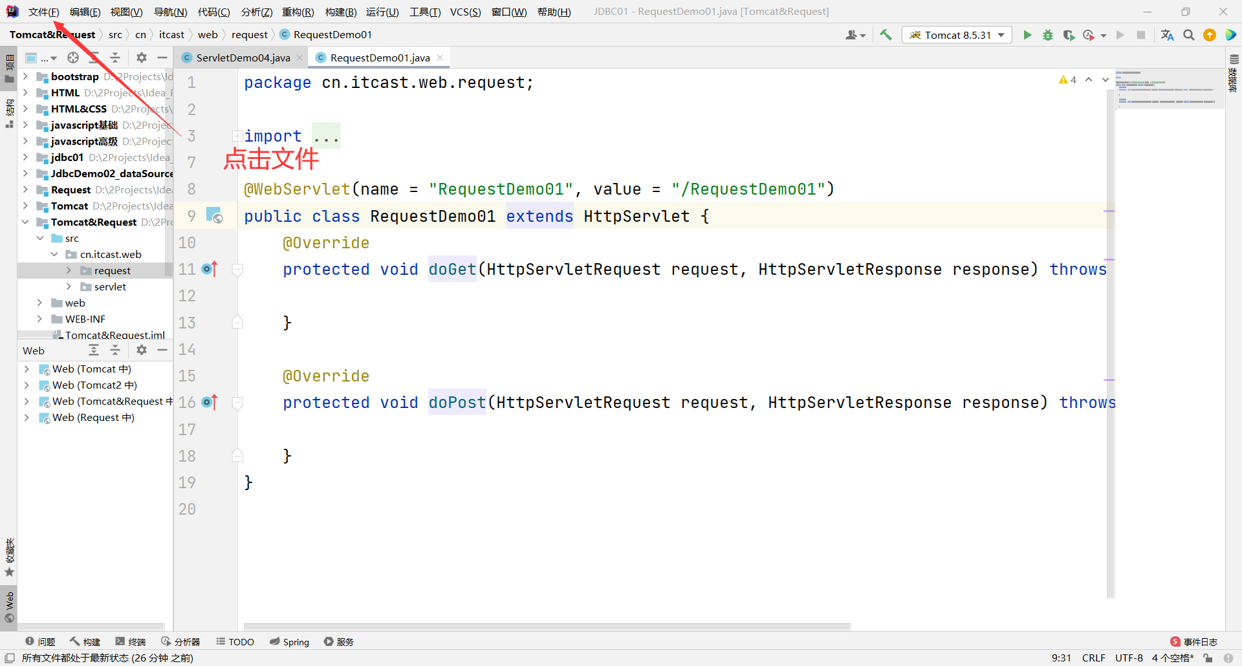Open the 服务 services tool window
The width and height of the screenshot is (1242, 666).
click(339, 641)
